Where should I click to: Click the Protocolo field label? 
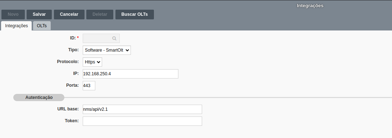[x=68, y=62]
